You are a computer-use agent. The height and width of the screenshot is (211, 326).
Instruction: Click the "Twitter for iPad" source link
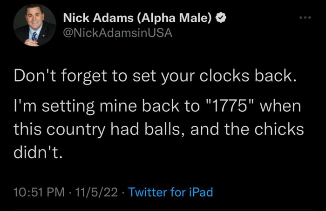[x=170, y=191]
